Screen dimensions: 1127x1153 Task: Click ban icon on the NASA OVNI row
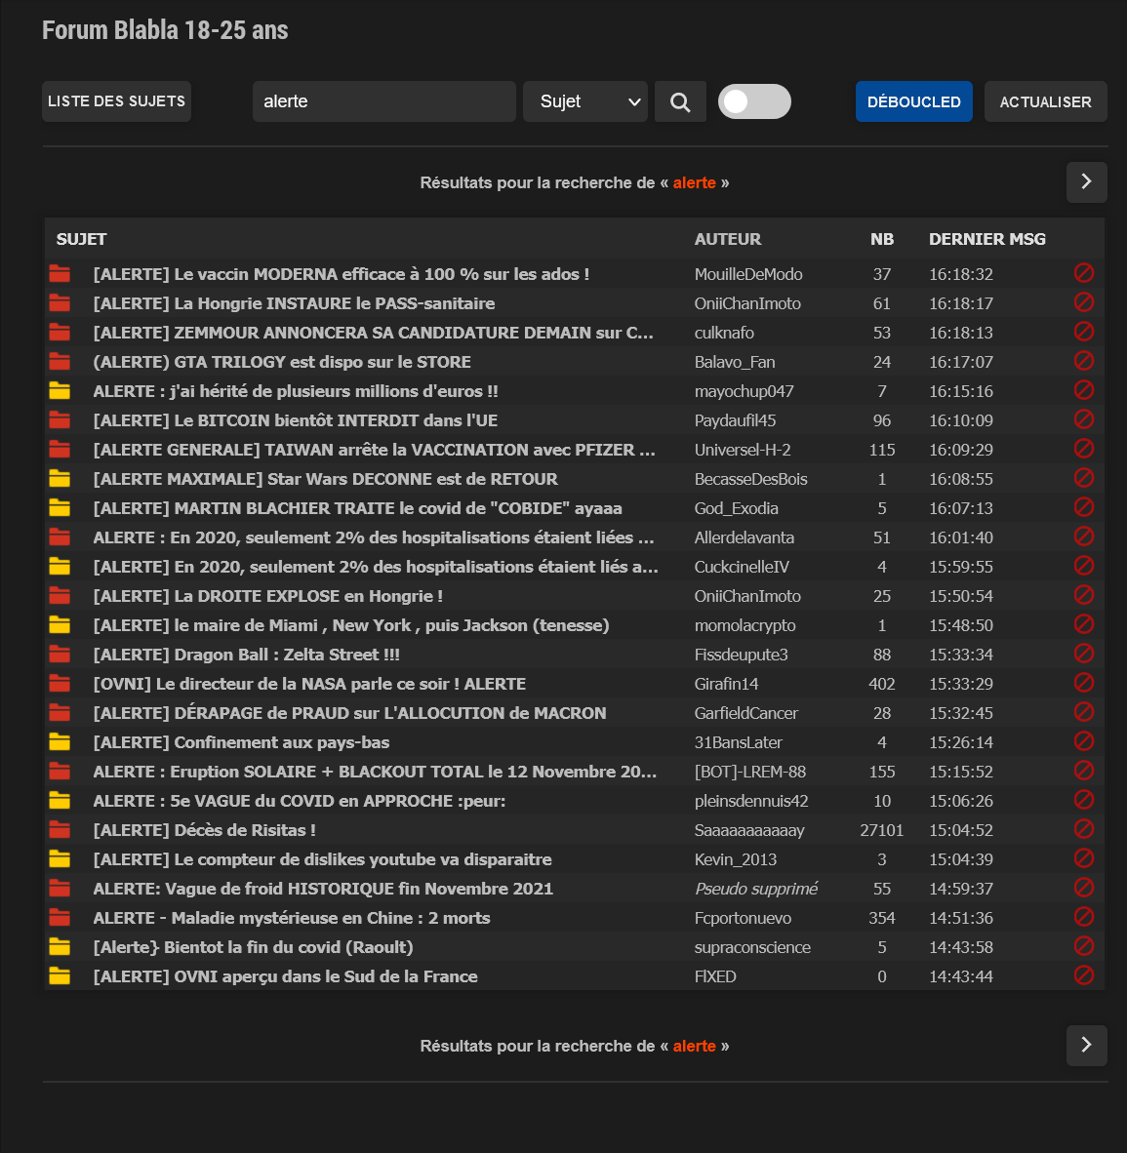click(x=1084, y=683)
